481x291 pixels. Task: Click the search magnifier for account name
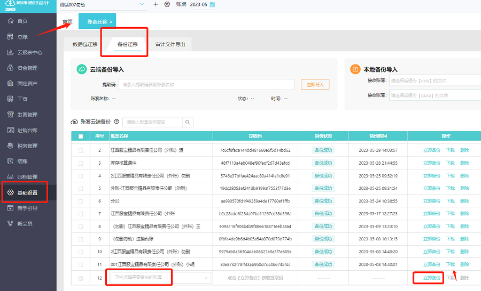pos(188,122)
